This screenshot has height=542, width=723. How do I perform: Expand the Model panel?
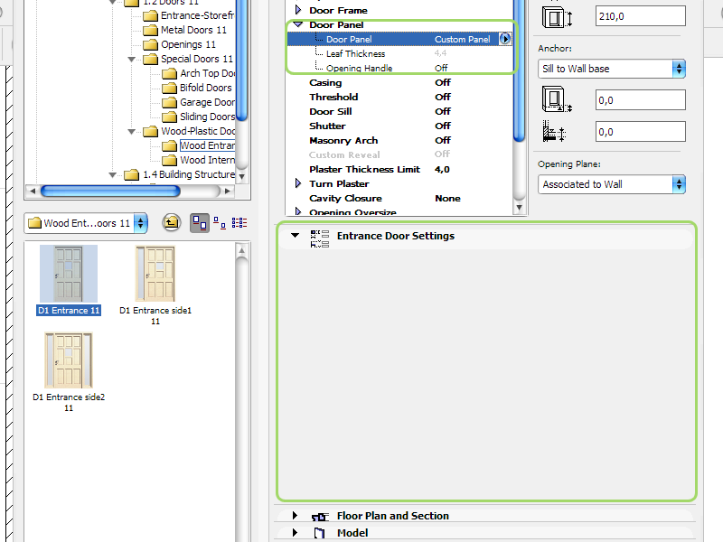click(x=296, y=532)
